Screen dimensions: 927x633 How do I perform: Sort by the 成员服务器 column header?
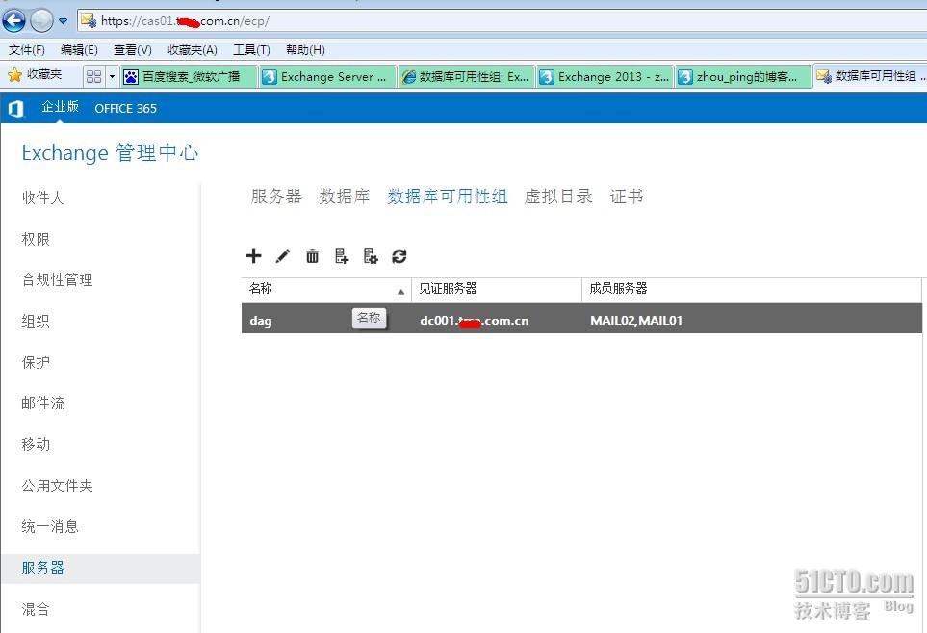(752, 289)
